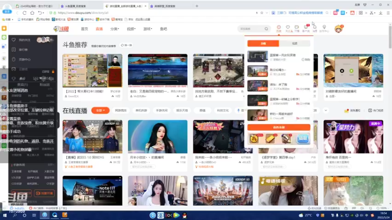Expand the 视频 navigation dropdown
392x220 pixels.
click(131, 29)
